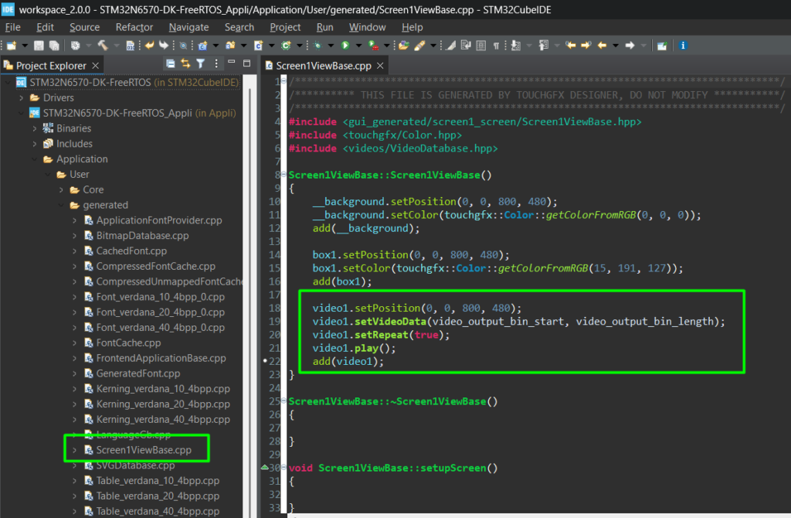Open the Project Explorer filter icon

pos(201,64)
